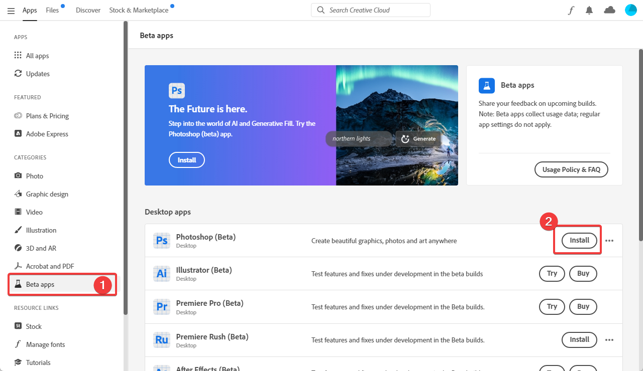Switch to the Files tab
643x371 pixels.
coord(52,10)
